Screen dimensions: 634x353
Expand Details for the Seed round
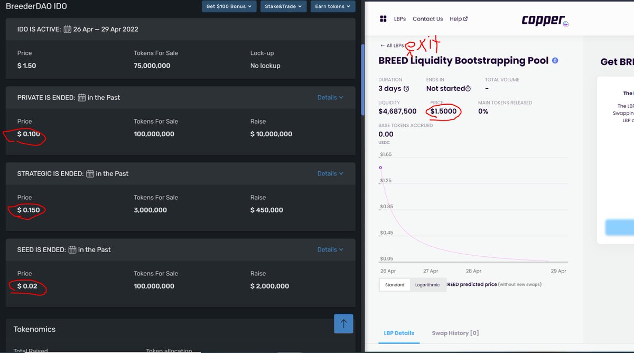[330, 249]
